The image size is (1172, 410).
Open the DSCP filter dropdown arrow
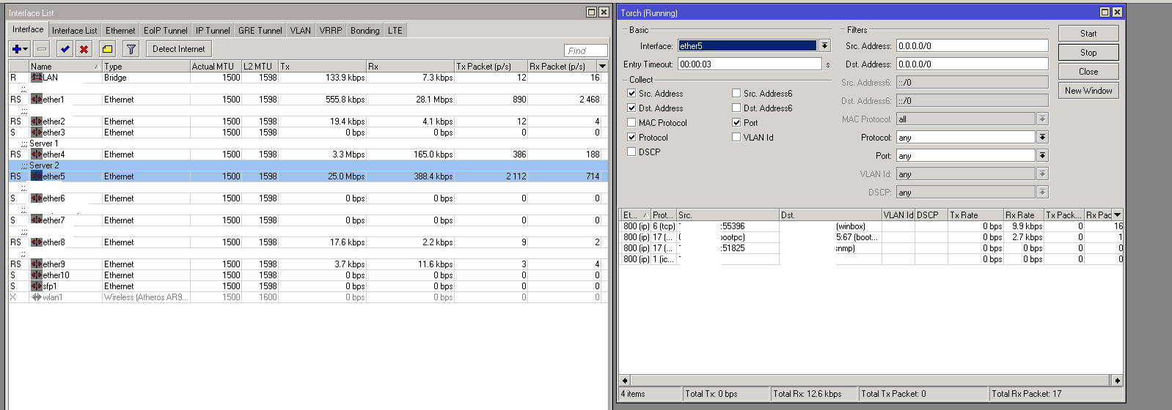[x=1042, y=193]
